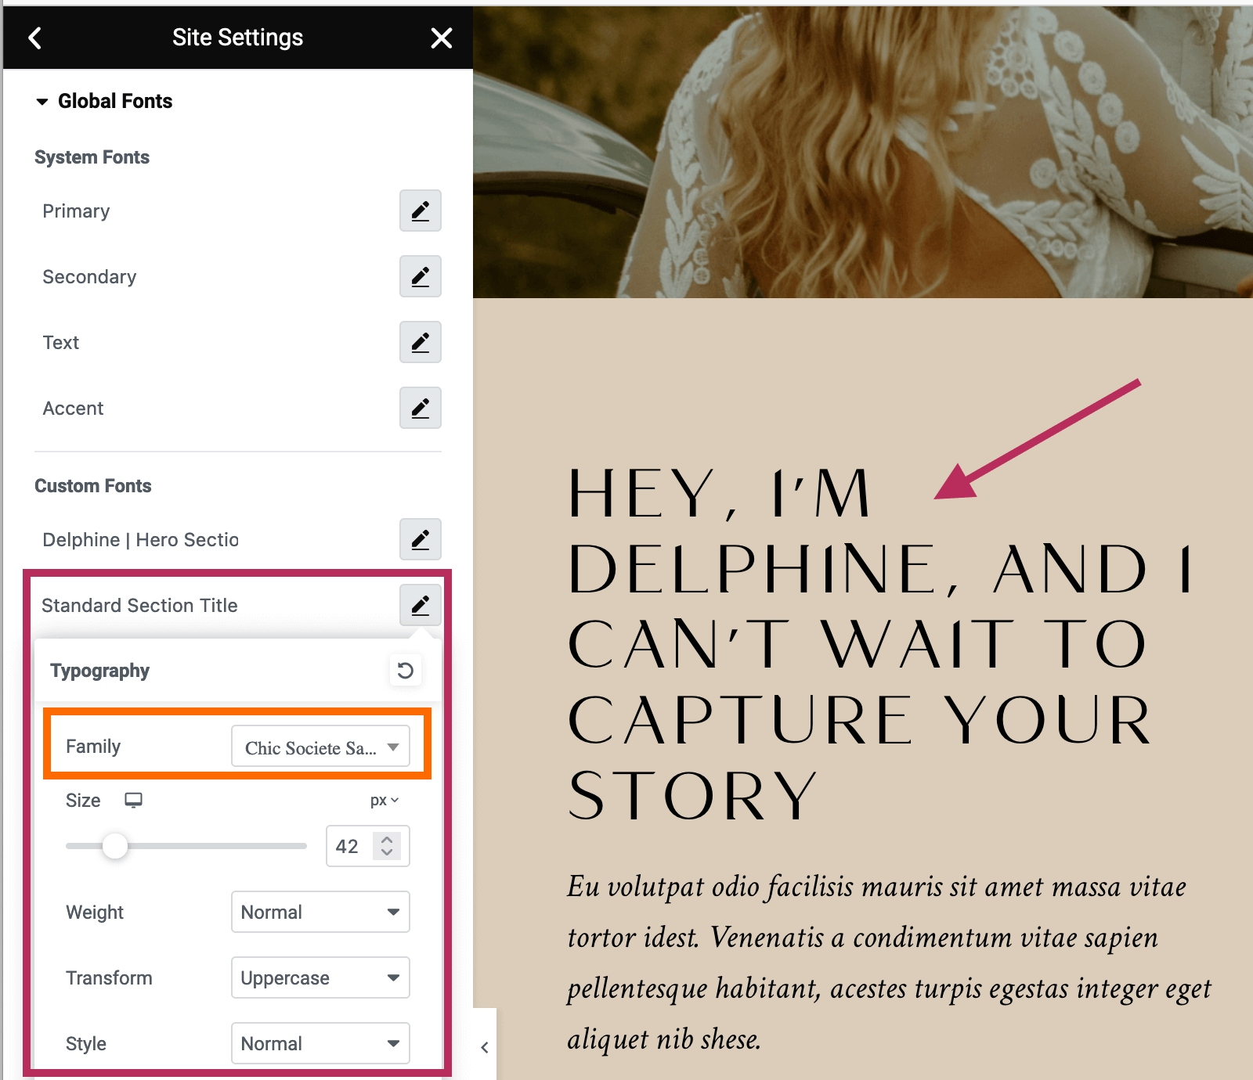Edit the Primary font typography

pyautogui.click(x=420, y=211)
